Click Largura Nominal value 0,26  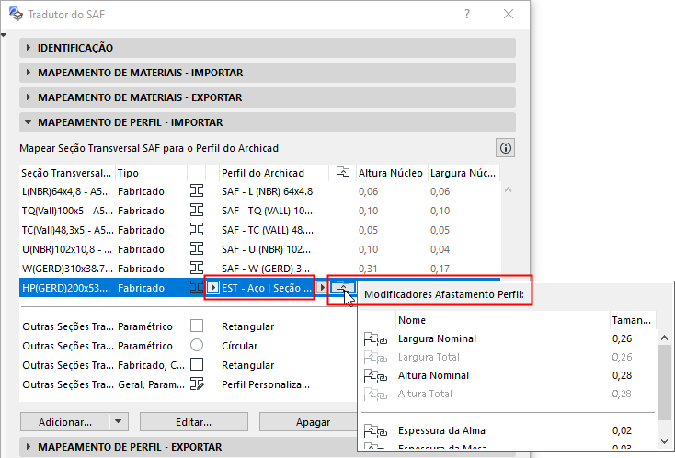click(622, 338)
